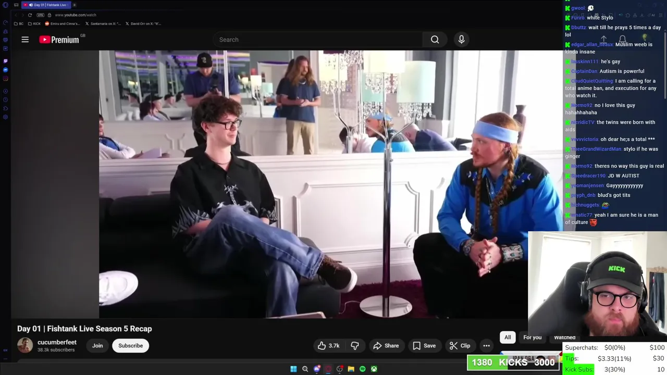The width and height of the screenshot is (667, 375).
Task: Open File Explorer from the taskbar
Action: (351, 369)
